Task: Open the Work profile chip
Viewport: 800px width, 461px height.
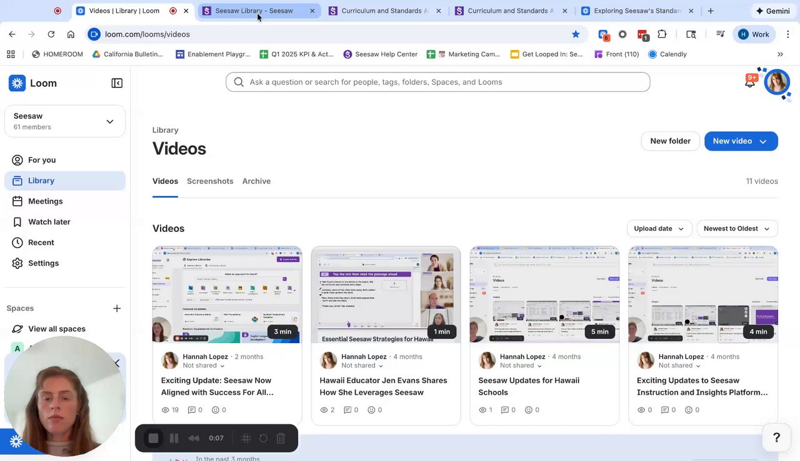Action: (x=754, y=34)
